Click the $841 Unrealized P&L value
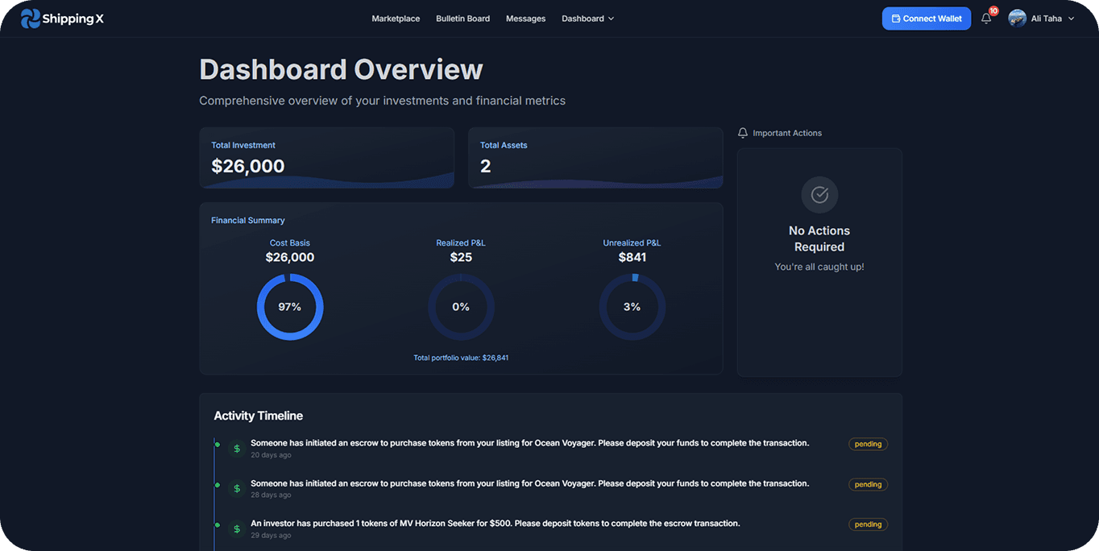Screen dimensions: 1099x551 [x=632, y=258]
